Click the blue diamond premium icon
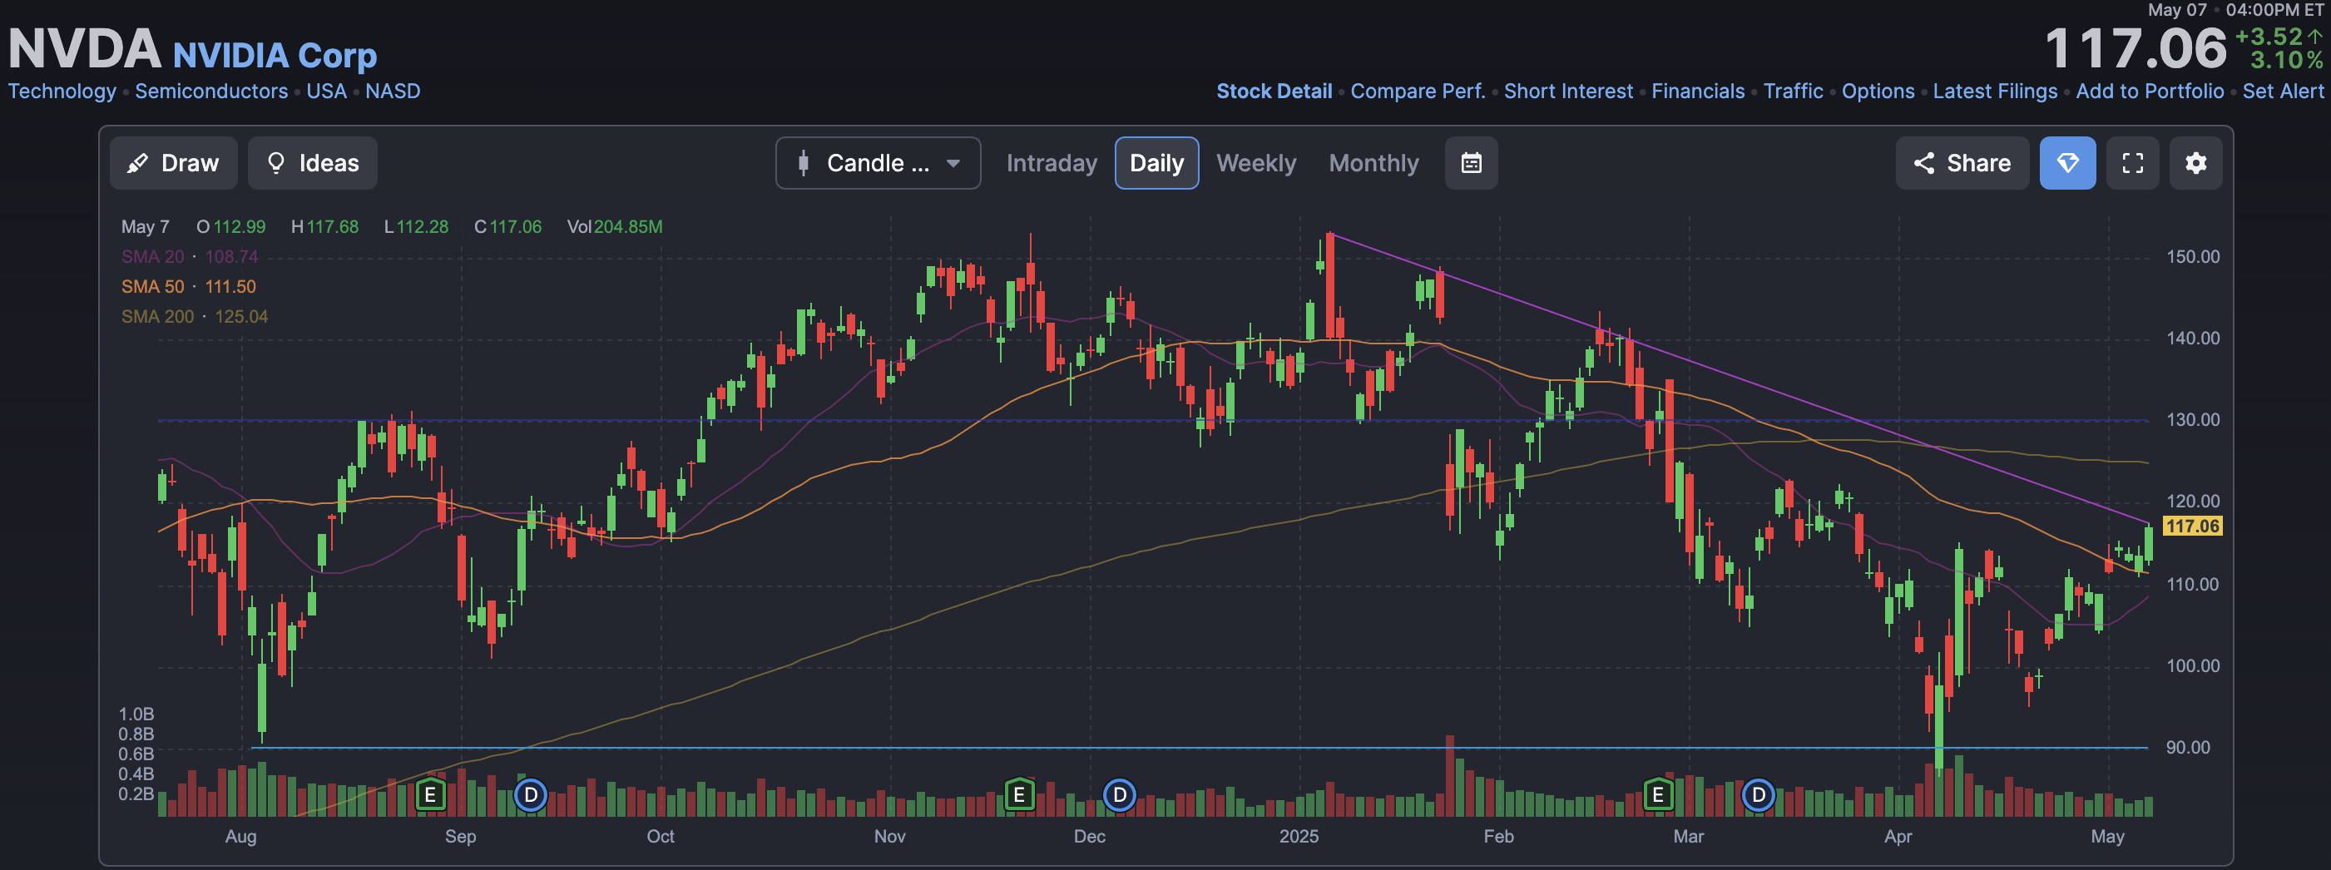Screen dimensions: 2331x870 tap(2066, 163)
